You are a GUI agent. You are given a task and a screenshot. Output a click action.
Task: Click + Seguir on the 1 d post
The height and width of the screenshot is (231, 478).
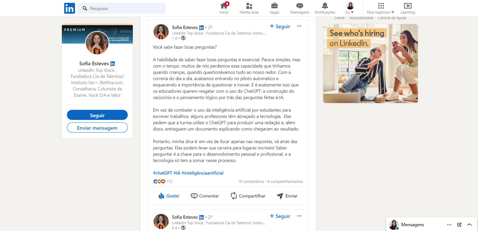(280, 26)
